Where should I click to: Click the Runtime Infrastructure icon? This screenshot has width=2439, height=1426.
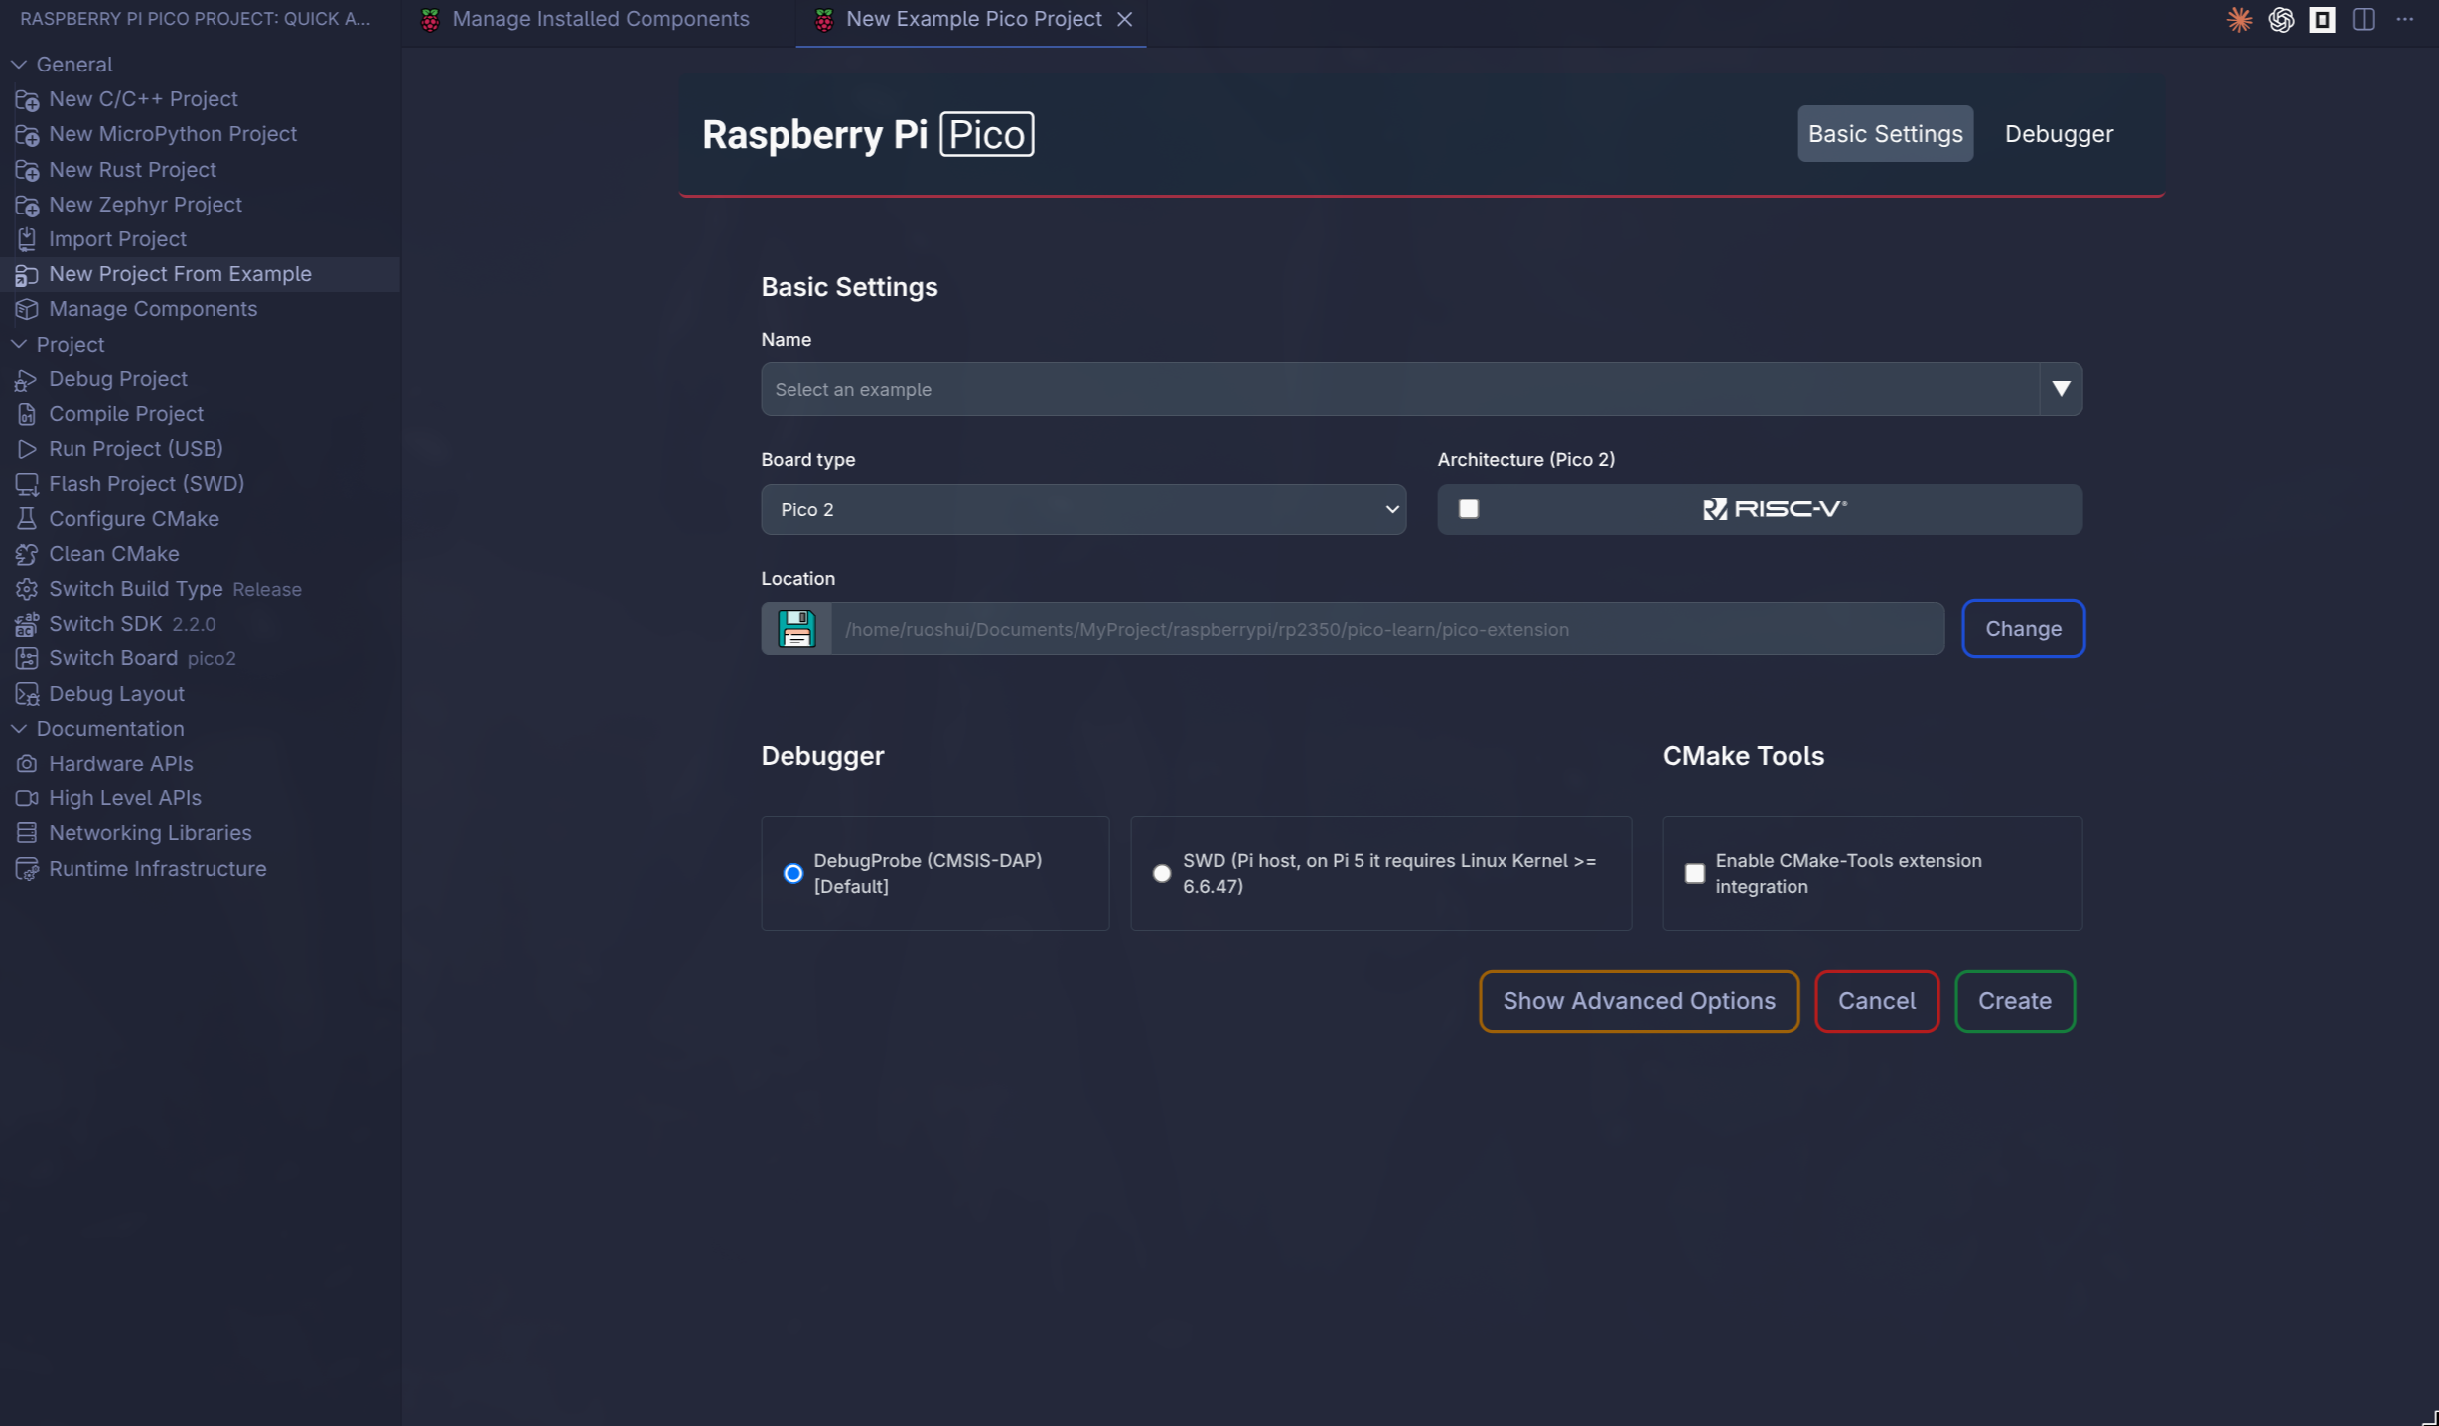tap(27, 869)
